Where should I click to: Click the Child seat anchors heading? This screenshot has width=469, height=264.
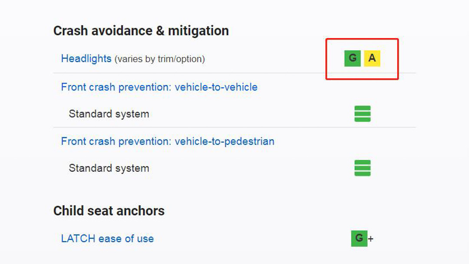click(x=109, y=211)
